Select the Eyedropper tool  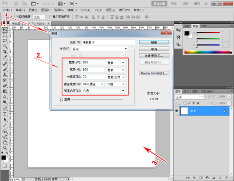(x=5, y=57)
